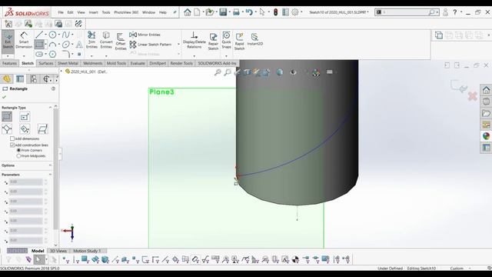
Task: Click the Rebuild traffic light icon
Action: (276, 12)
